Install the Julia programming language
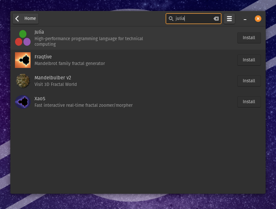276x209 pixels. [249, 38]
